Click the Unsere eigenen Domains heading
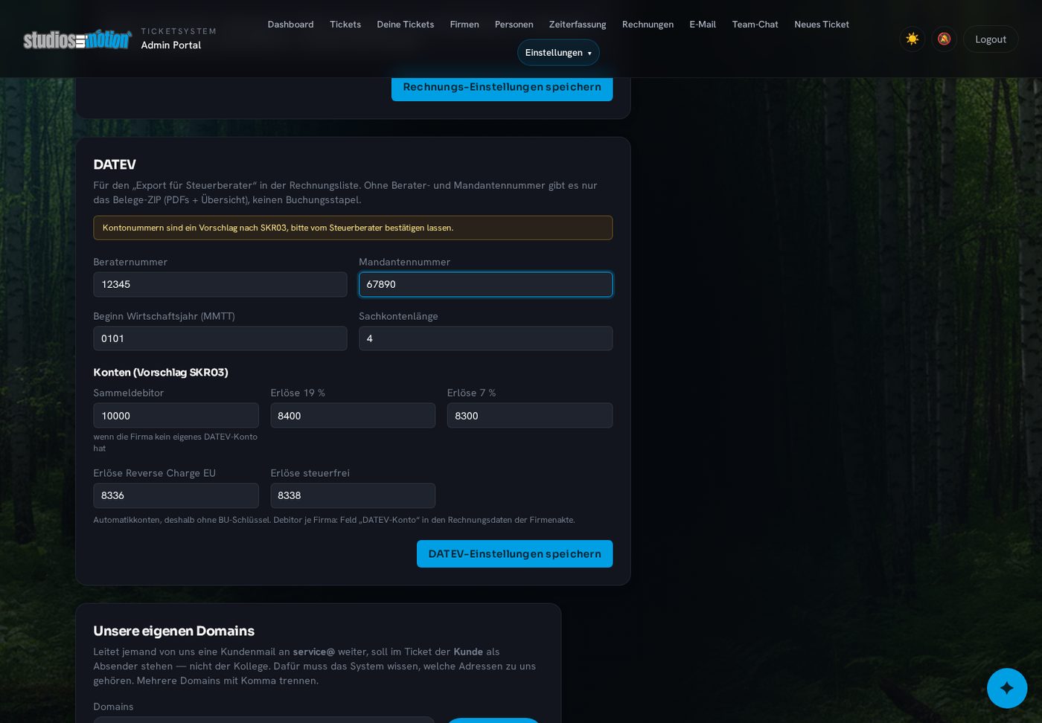The width and height of the screenshot is (1042, 723). pos(174,631)
